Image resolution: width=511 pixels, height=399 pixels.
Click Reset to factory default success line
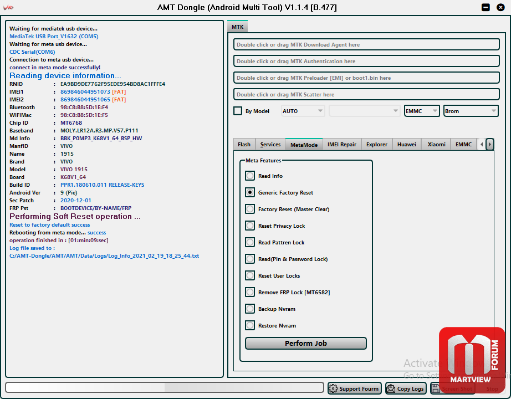coord(49,225)
